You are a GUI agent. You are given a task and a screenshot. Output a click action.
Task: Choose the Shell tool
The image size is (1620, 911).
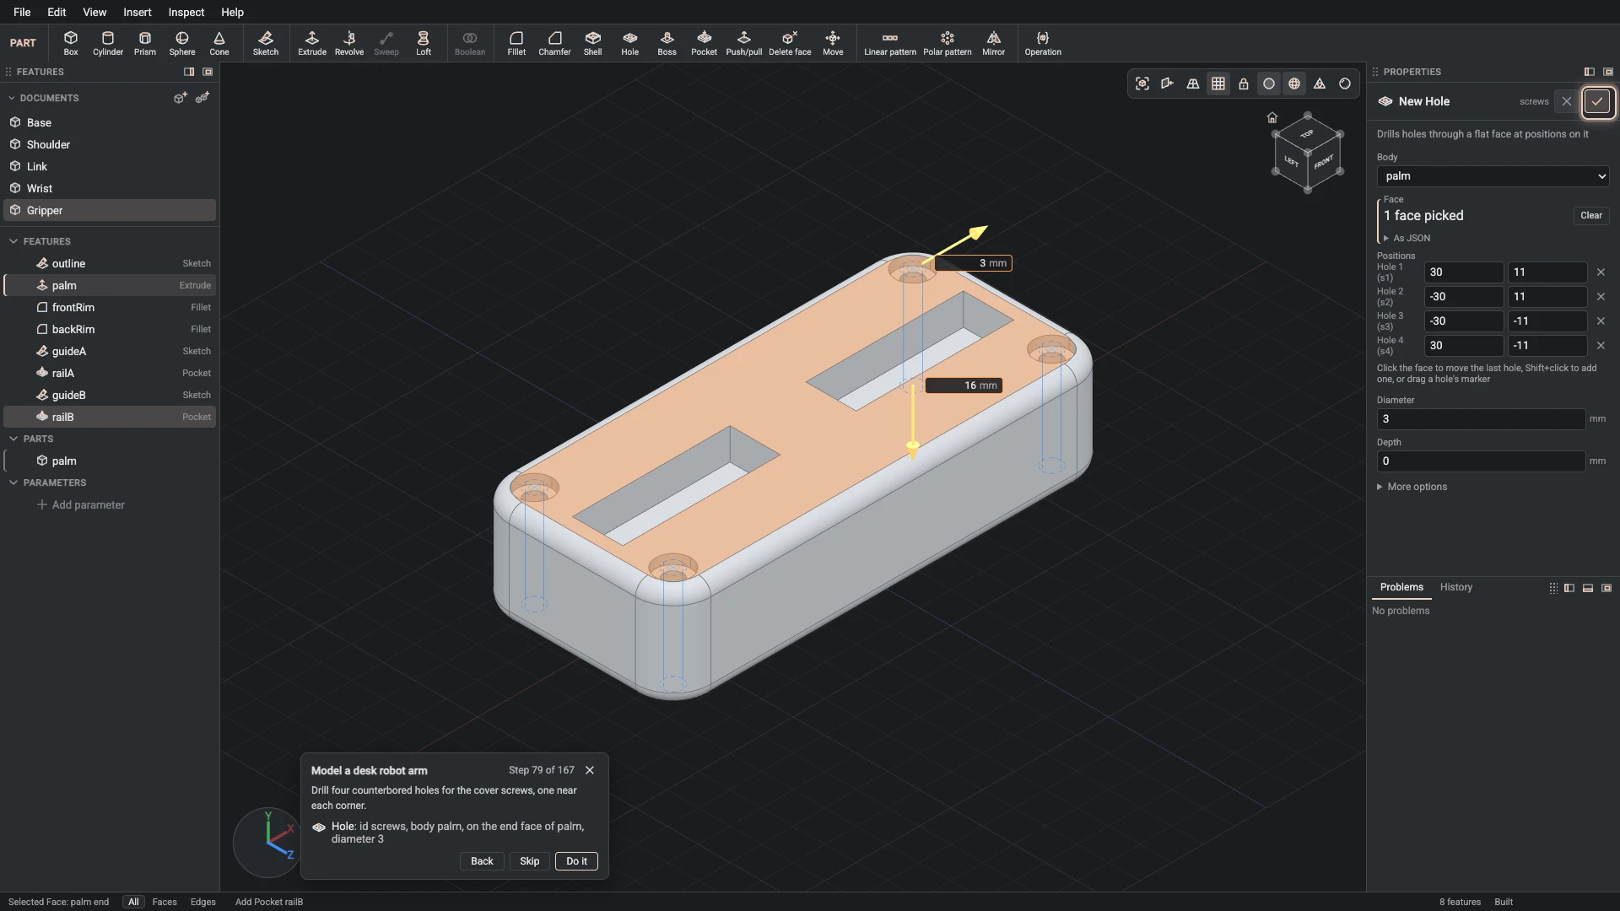click(x=593, y=43)
